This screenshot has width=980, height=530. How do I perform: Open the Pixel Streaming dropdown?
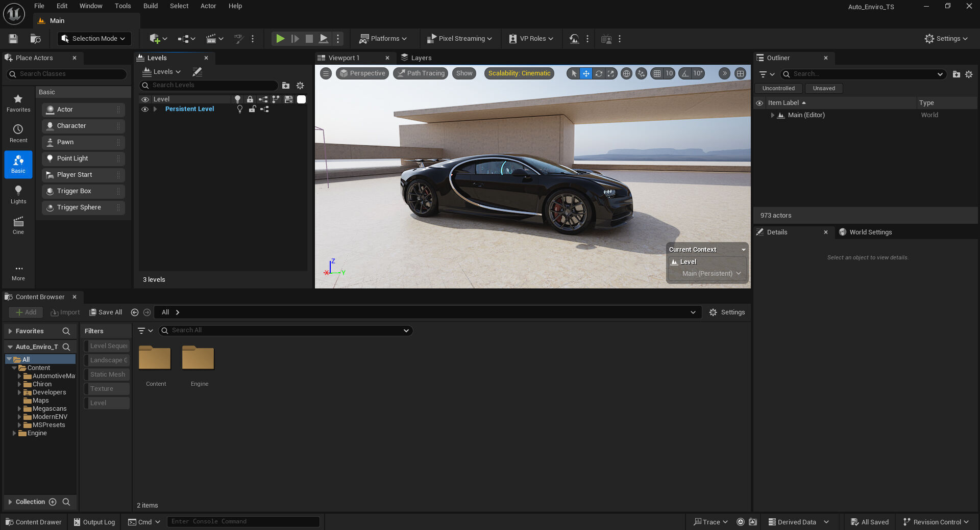point(459,39)
